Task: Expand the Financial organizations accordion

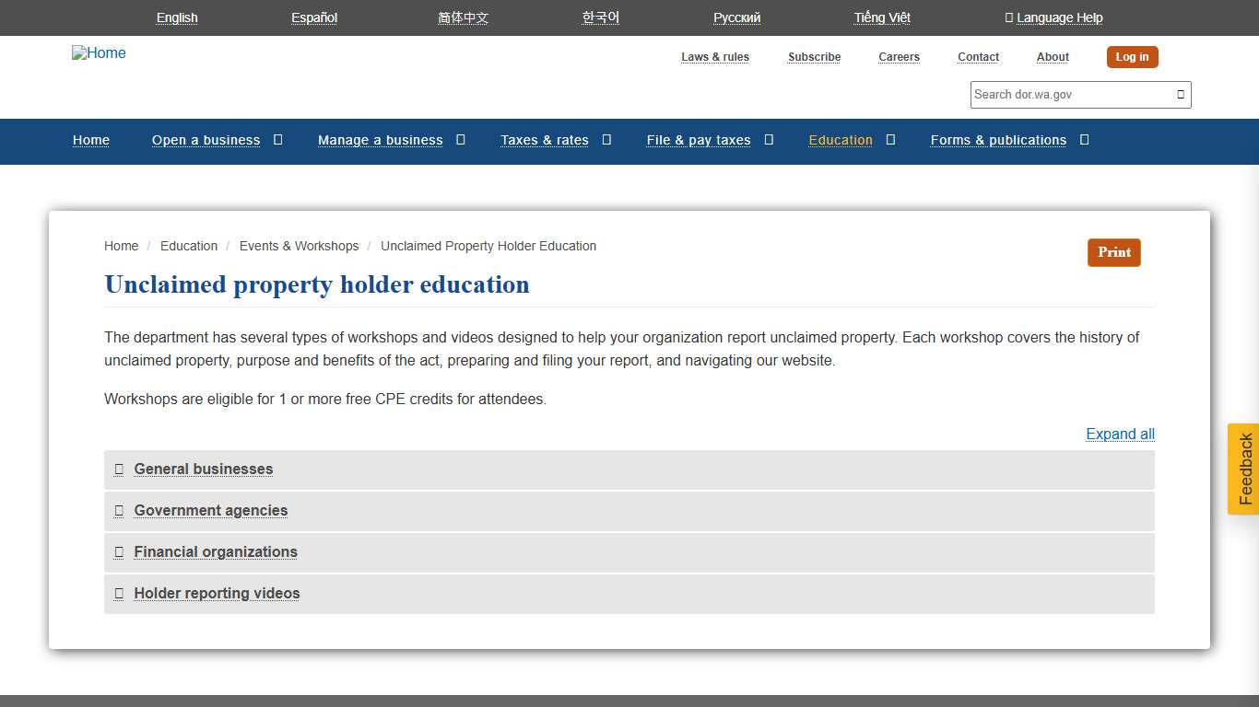Action: click(215, 552)
